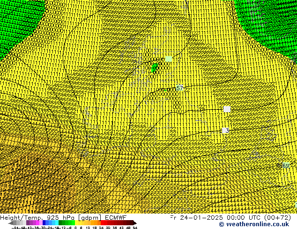Click the light green square marker on the map

click(169, 59)
